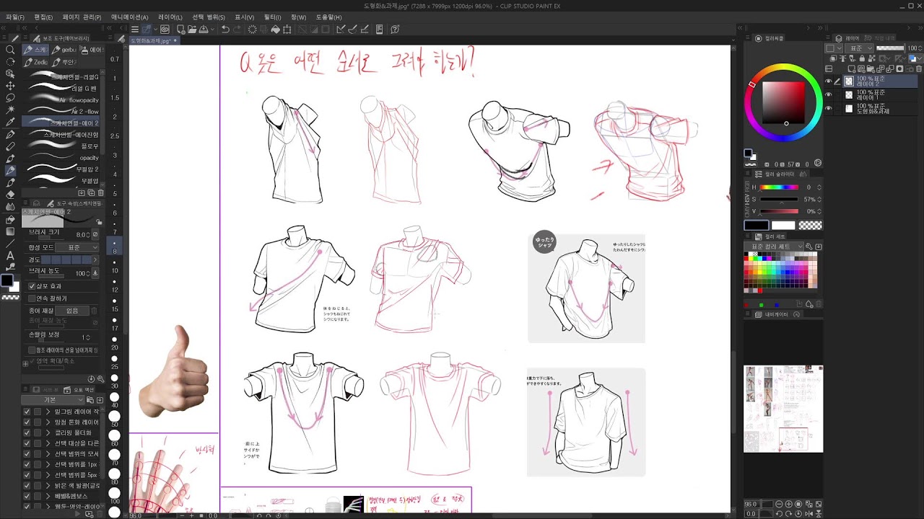The height and width of the screenshot is (519, 924).
Task: Click the Fill selection icon in command bar
Action: coord(275,30)
